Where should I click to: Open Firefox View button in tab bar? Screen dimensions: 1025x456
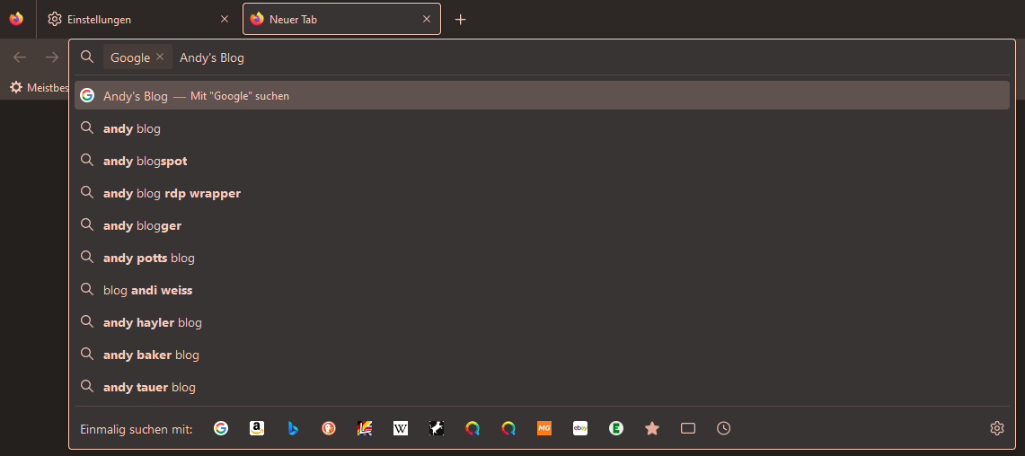(x=16, y=19)
